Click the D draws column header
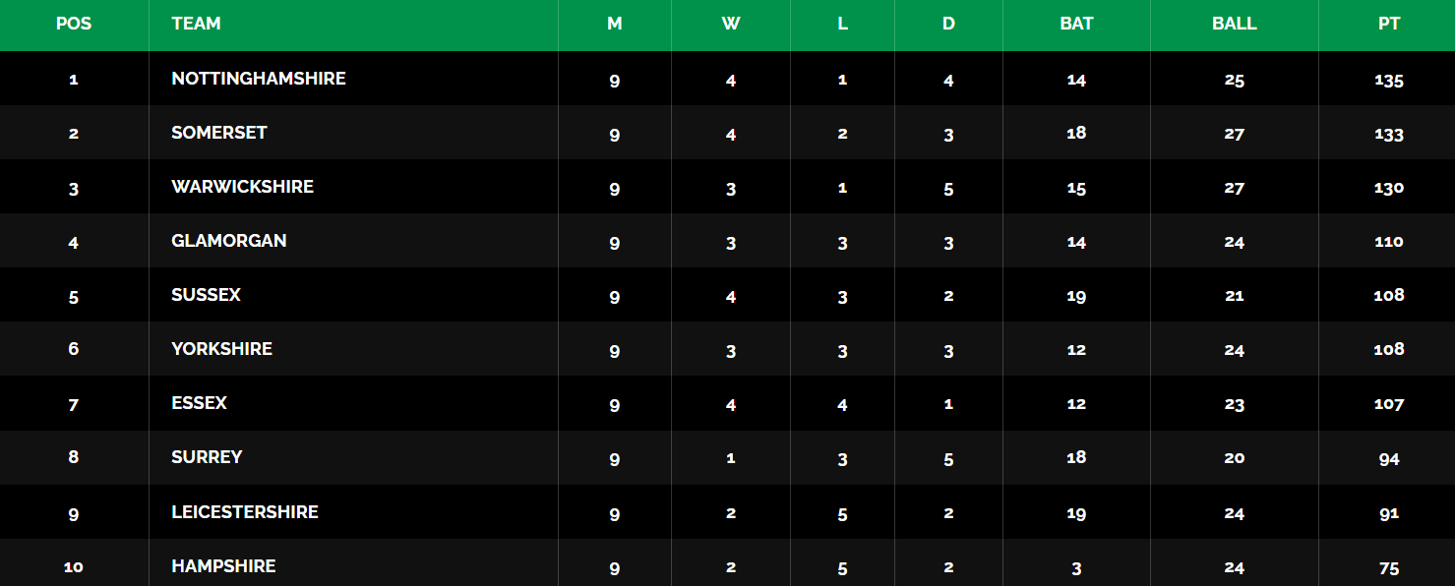This screenshot has width=1455, height=586. [x=948, y=24]
